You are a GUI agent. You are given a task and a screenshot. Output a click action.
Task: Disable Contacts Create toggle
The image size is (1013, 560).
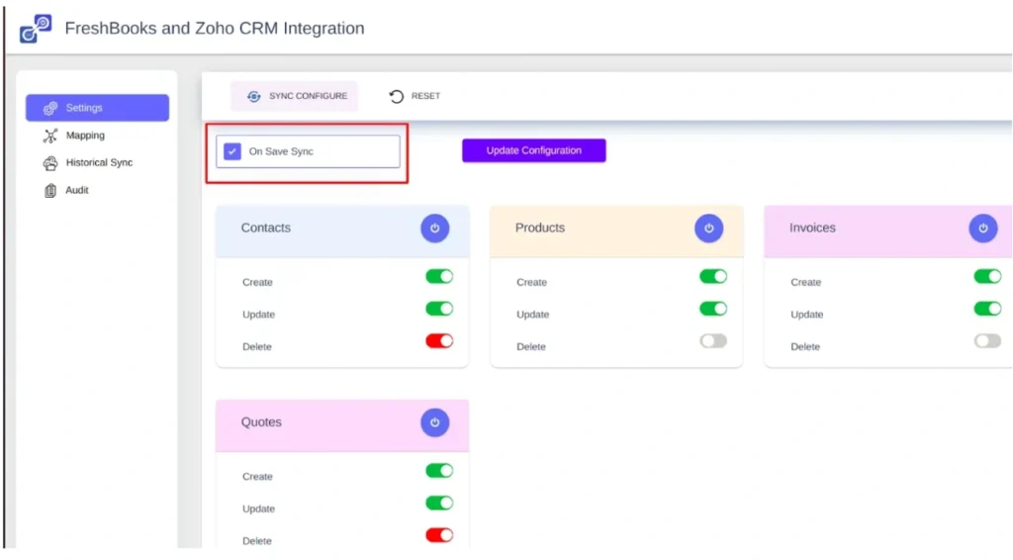pos(439,276)
